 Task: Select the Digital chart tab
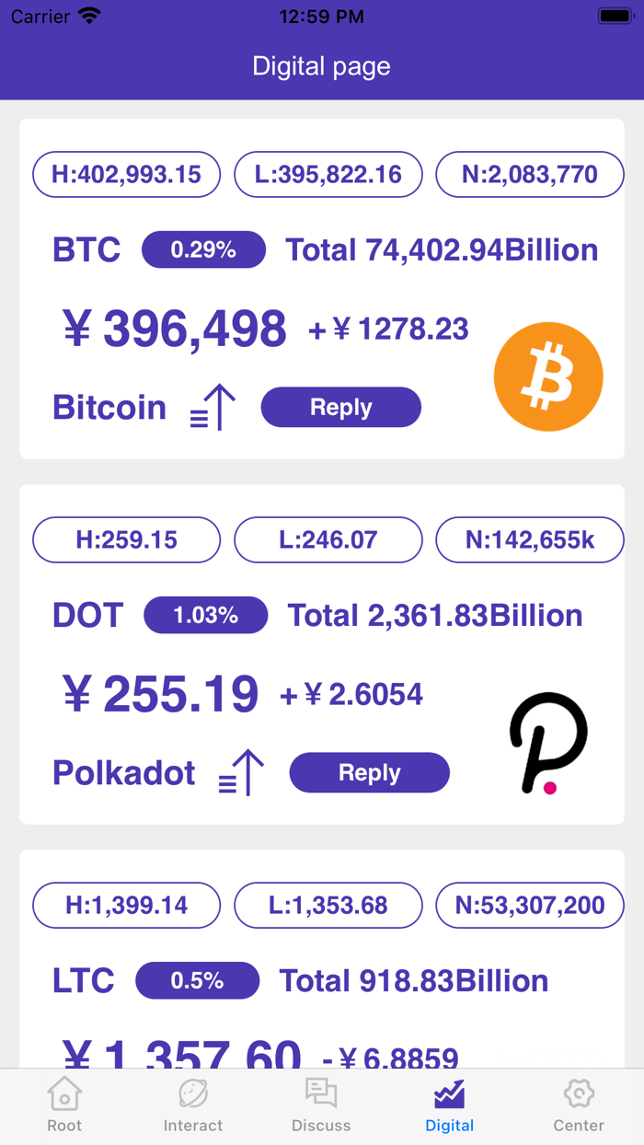point(450,1105)
